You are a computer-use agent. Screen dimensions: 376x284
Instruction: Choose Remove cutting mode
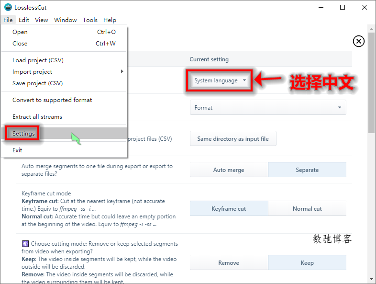tap(229, 263)
